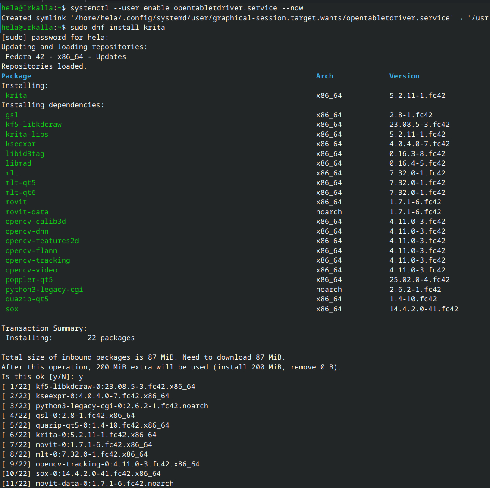
Task: Click the opencv-tracking entry in the dependency list
Action: point(38,260)
